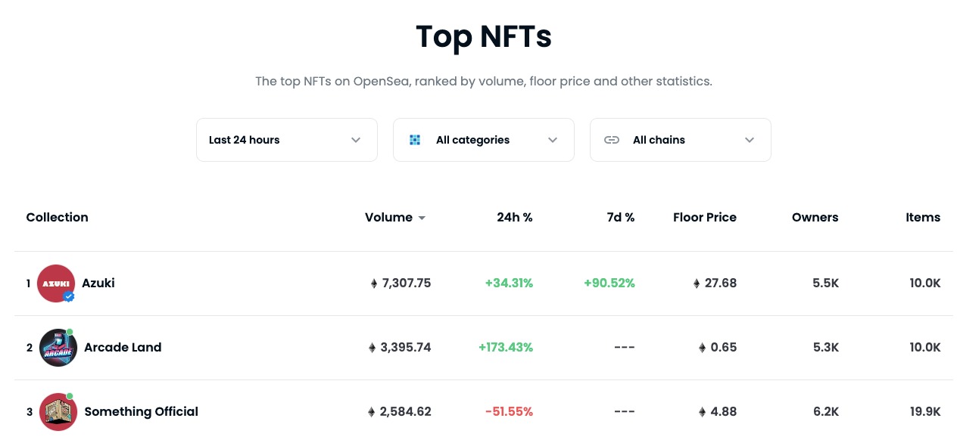The height and width of the screenshot is (443, 957).
Task: Click the Ethereum icon beside 7,307.75 volume
Action: pos(373,283)
